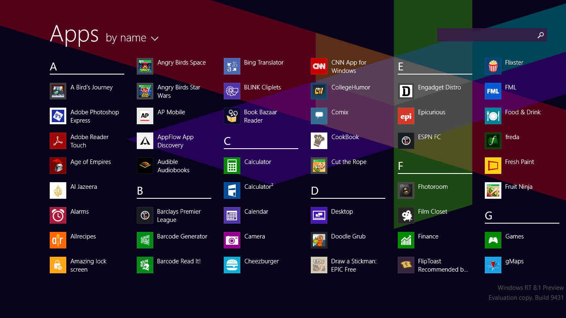This screenshot has width=566, height=318.
Task: Select the letter B group header
Action: coord(174,191)
